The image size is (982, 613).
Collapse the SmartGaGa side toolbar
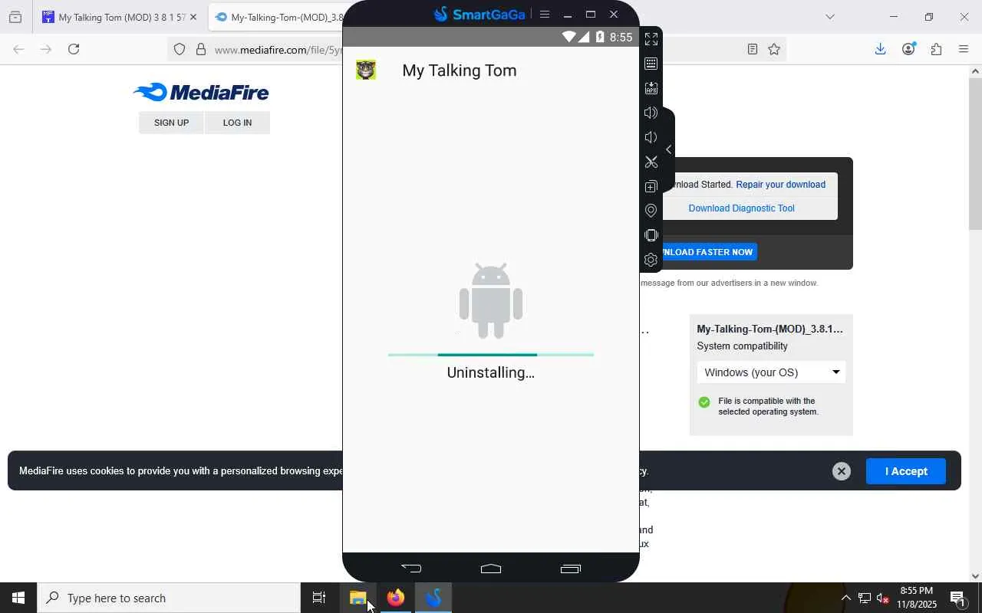click(669, 149)
